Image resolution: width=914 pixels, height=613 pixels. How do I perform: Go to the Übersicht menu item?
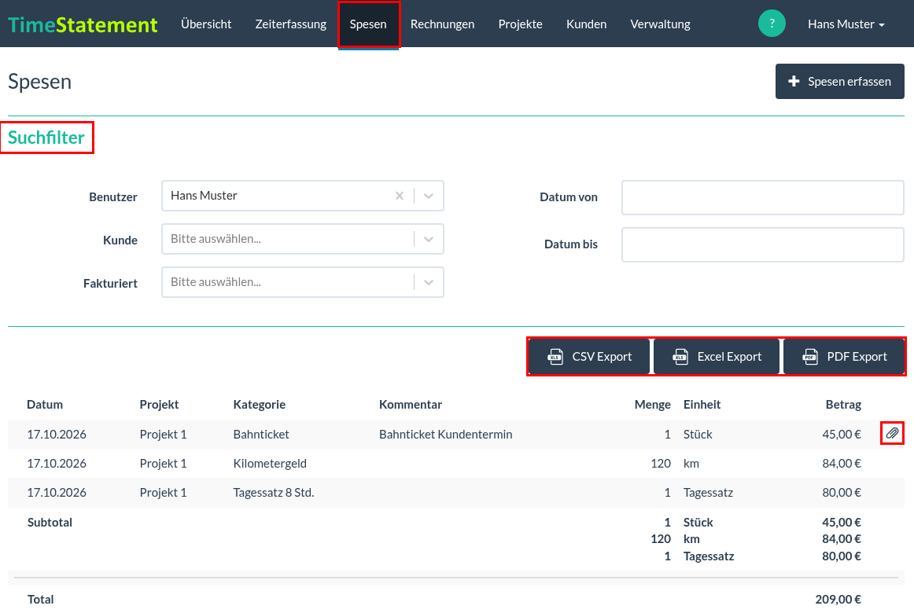[206, 24]
